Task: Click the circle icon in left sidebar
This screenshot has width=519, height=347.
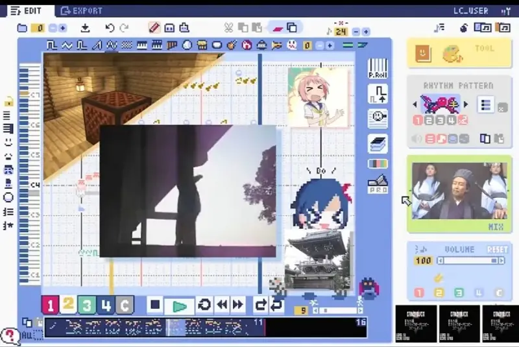Action: 8,198
